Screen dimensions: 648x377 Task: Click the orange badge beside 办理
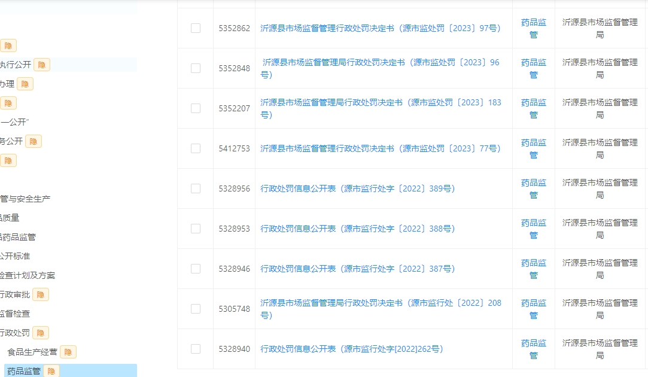[x=25, y=84]
